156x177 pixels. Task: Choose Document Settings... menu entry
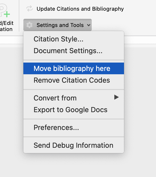click(68, 51)
